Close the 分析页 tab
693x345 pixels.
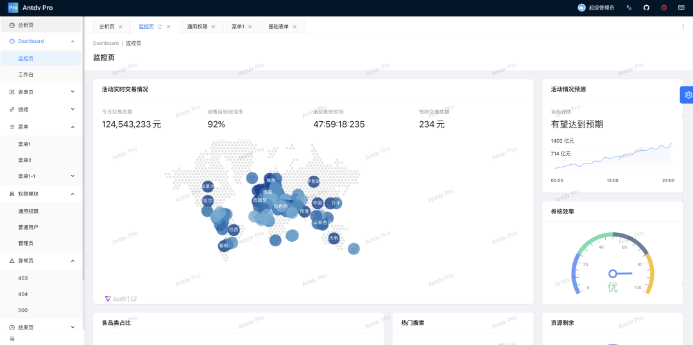(120, 26)
